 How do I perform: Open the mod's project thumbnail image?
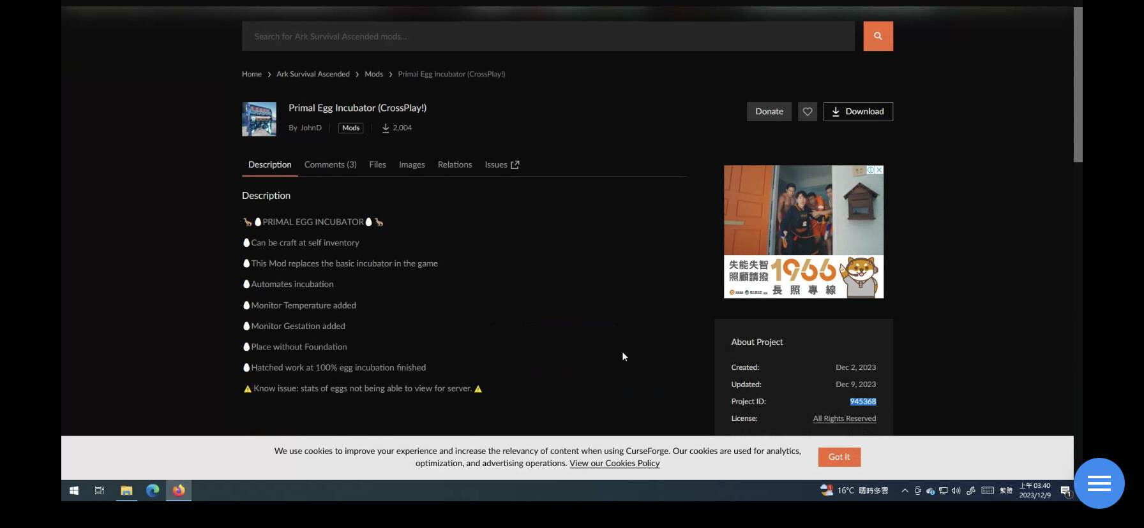tap(259, 119)
